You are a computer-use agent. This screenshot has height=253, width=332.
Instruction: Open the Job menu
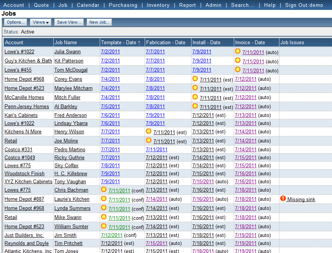tap(63, 5)
